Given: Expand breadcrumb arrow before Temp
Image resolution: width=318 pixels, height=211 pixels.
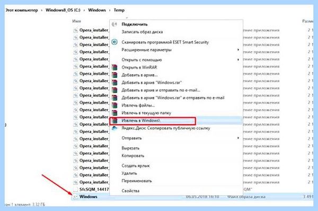Looking at the screenshot, I should (110, 11).
